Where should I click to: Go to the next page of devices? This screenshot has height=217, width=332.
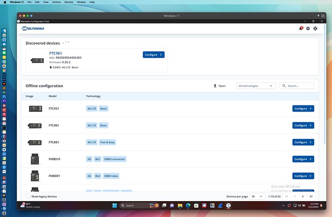tap(303, 196)
